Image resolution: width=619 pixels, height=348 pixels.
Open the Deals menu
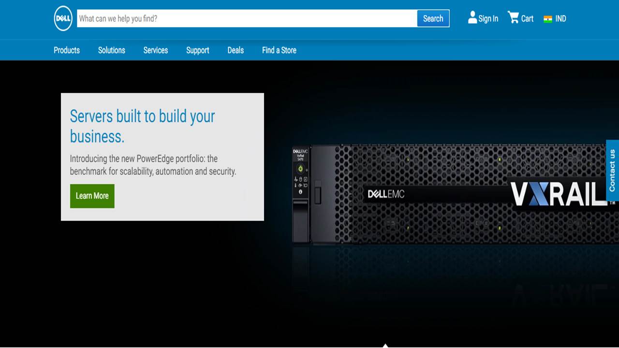(236, 50)
